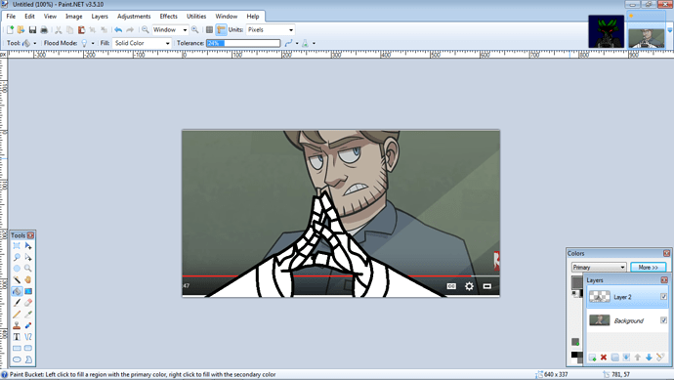Click the Undo arrow icon
Screen dimensions: 674x380
tap(118, 29)
